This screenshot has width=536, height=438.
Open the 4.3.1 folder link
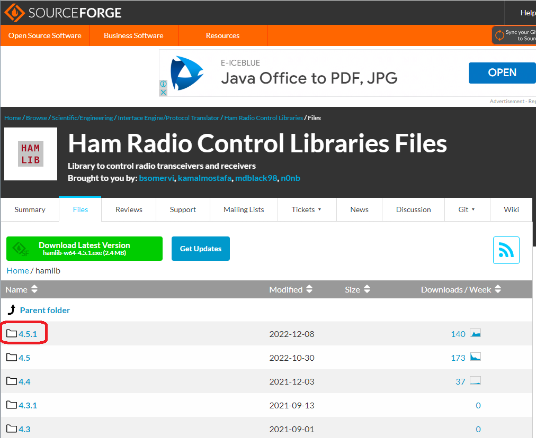28,405
